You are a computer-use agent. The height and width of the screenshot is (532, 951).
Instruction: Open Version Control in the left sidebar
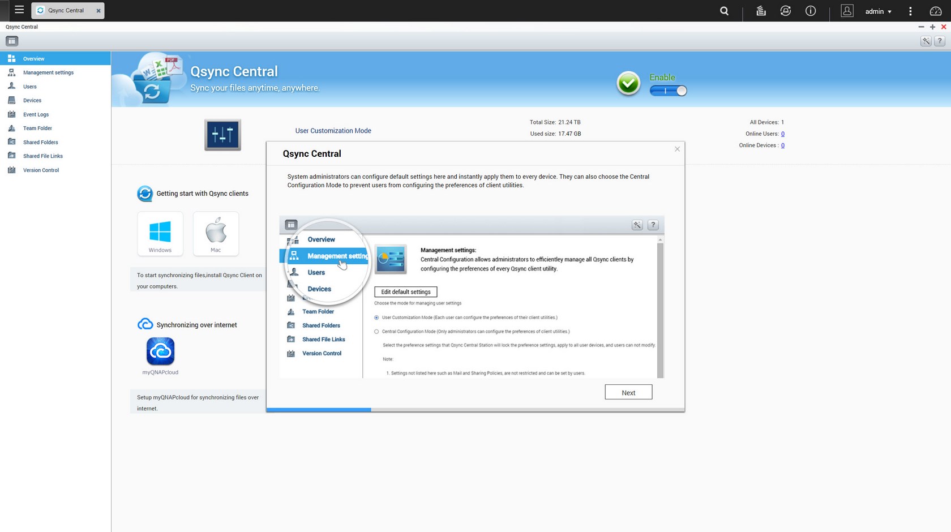tap(55, 170)
